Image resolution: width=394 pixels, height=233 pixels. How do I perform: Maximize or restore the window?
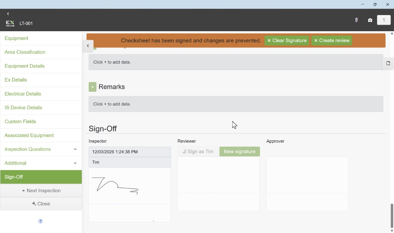pyautogui.click(x=375, y=4)
